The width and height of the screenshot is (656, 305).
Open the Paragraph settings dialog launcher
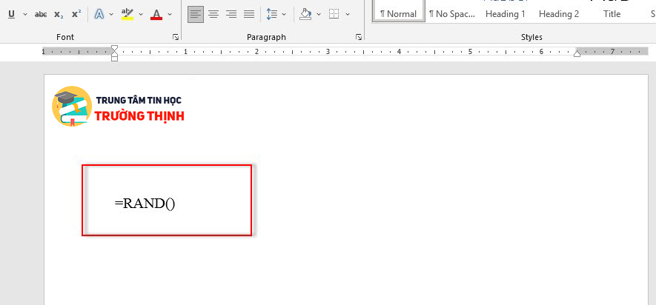tap(359, 37)
